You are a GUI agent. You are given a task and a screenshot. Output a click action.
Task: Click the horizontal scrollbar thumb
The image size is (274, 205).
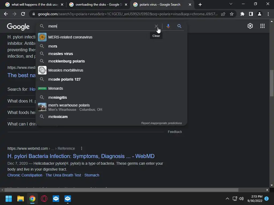121,190
